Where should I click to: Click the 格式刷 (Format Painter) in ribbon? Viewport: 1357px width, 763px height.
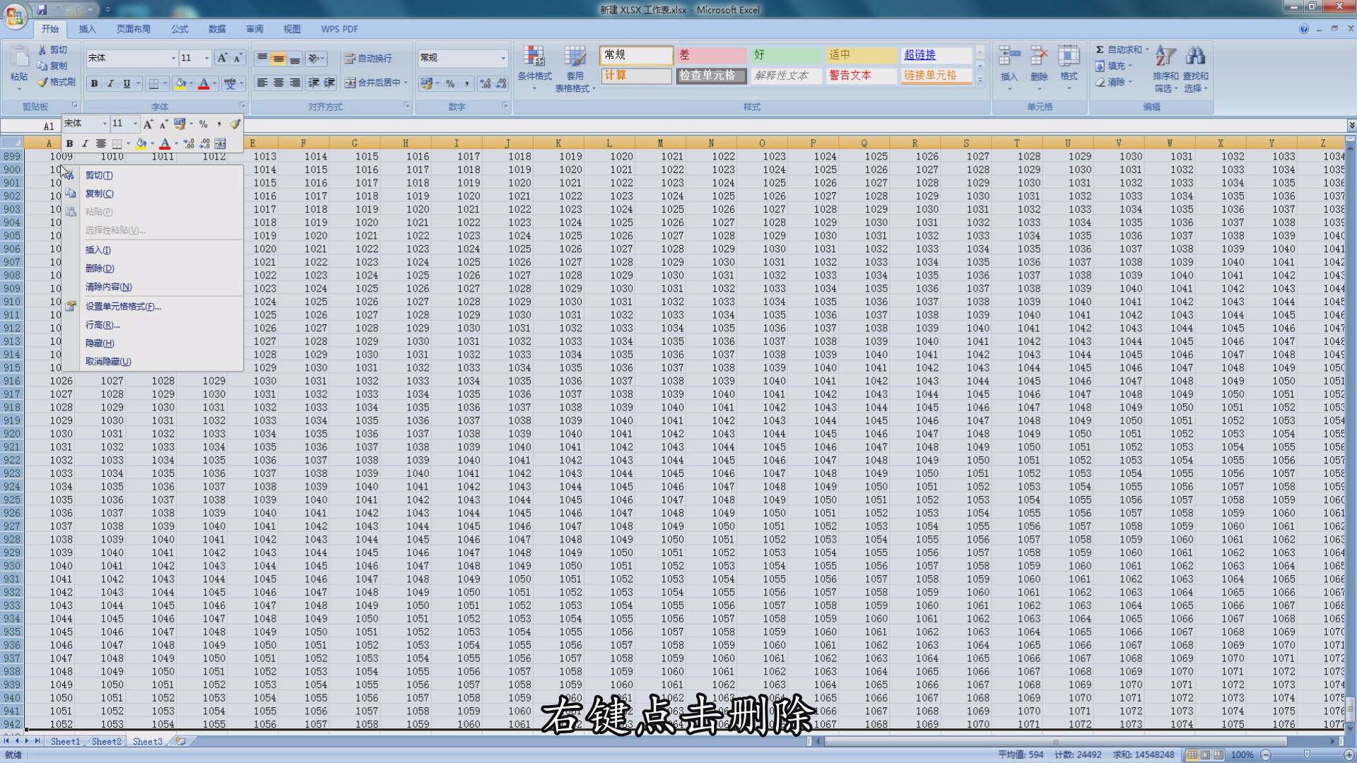pyautogui.click(x=57, y=82)
